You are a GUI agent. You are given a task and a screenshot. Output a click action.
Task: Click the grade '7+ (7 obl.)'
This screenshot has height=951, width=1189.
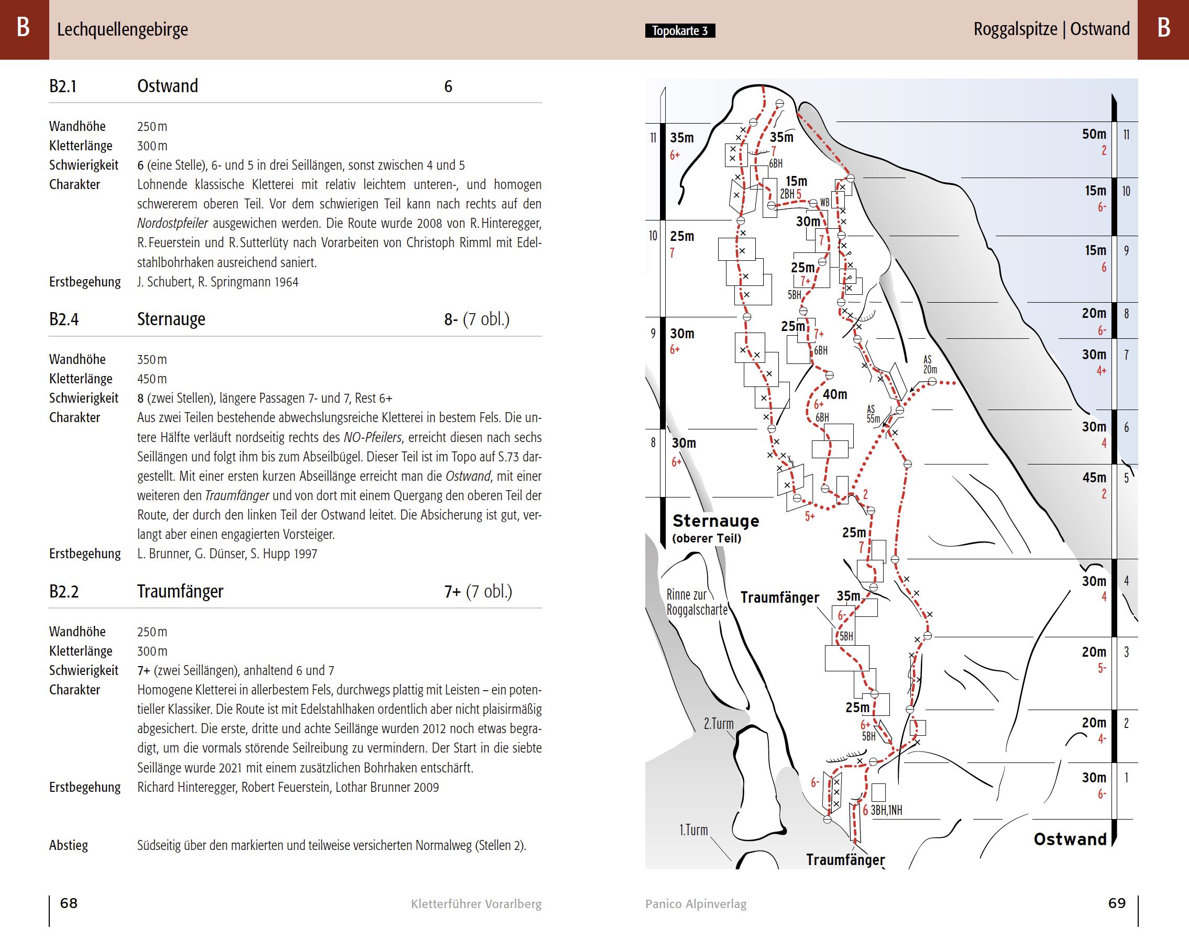click(x=478, y=591)
